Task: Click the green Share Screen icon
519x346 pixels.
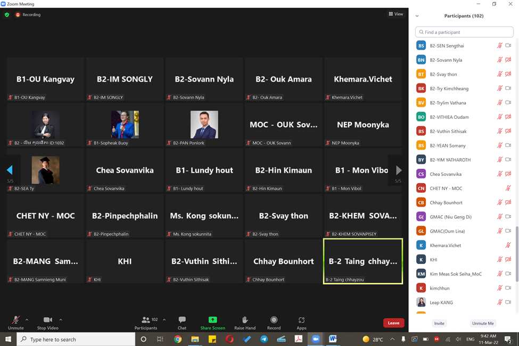Action: coord(212,319)
